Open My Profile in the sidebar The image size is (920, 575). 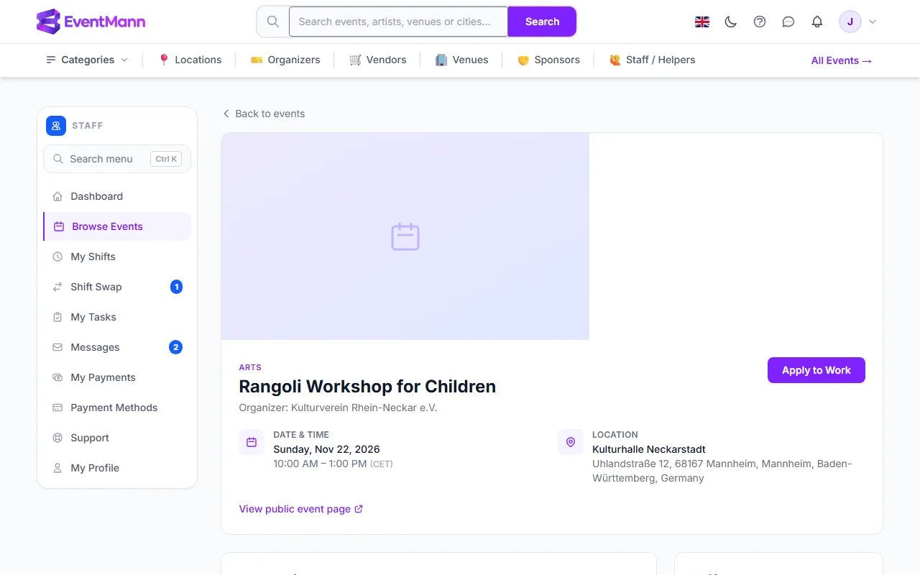[x=117, y=468]
